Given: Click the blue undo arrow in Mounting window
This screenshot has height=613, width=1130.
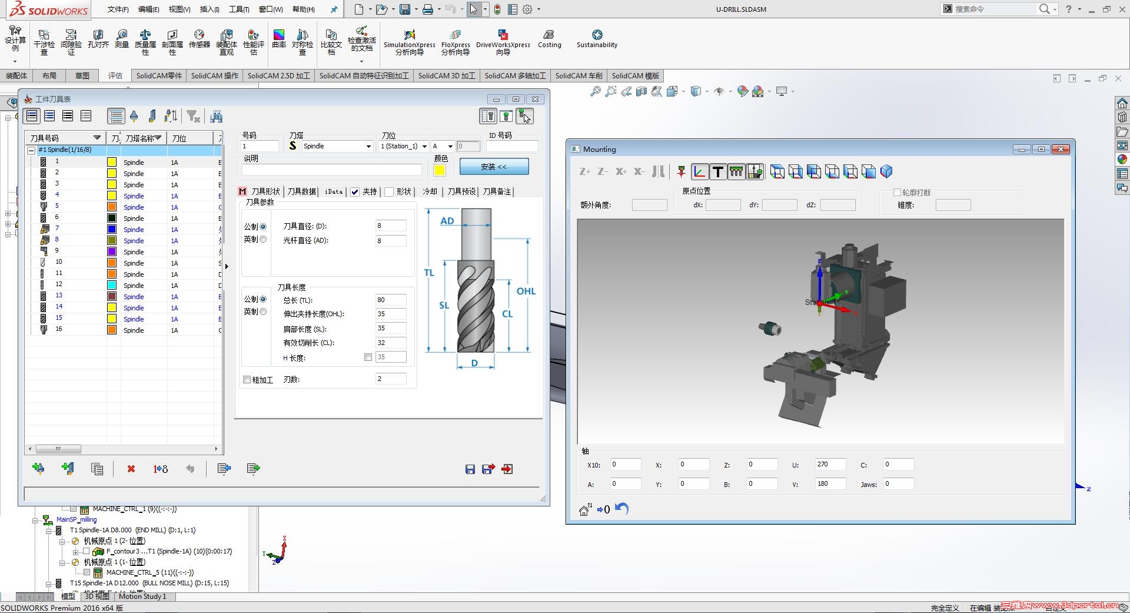Looking at the screenshot, I should 622,509.
